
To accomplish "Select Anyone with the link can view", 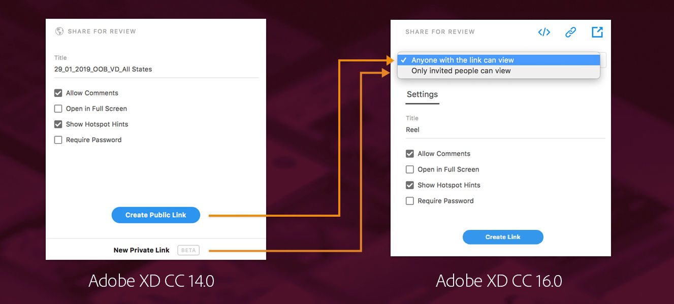I will pyautogui.click(x=462, y=60).
